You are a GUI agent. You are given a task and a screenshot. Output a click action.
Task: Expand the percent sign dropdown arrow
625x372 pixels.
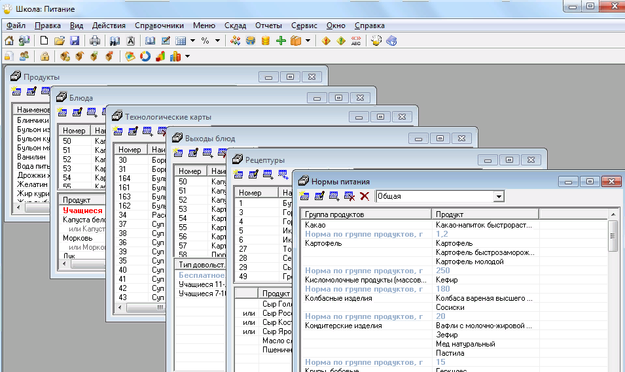point(217,41)
